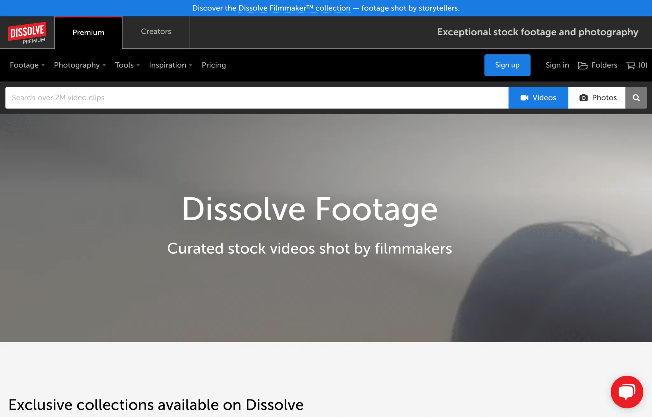Click the Dissolve Premium logo
Screen dimensions: 652x417
tap(27, 33)
